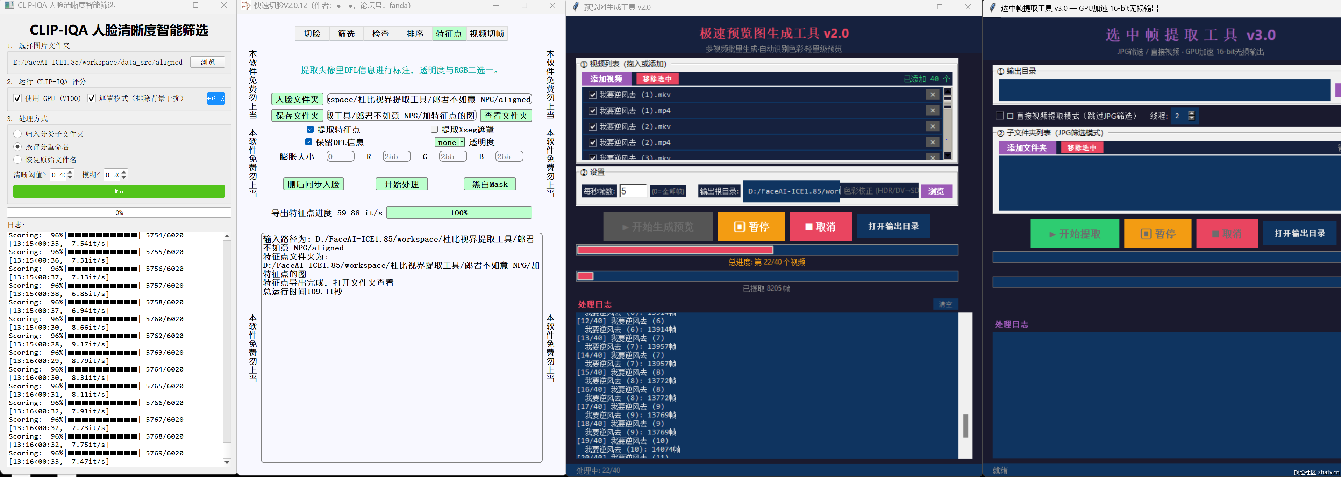Click the log scroll-down arrow in CLIP-IQA
Screen dimensions: 1341x477
coord(227,462)
